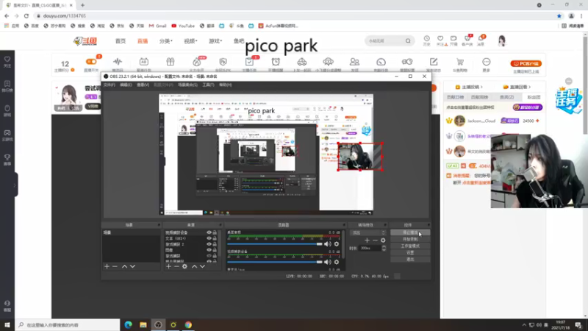Click the transition duration 300ms stepper arrows
This screenshot has height=331, width=588.
[384, 248]
